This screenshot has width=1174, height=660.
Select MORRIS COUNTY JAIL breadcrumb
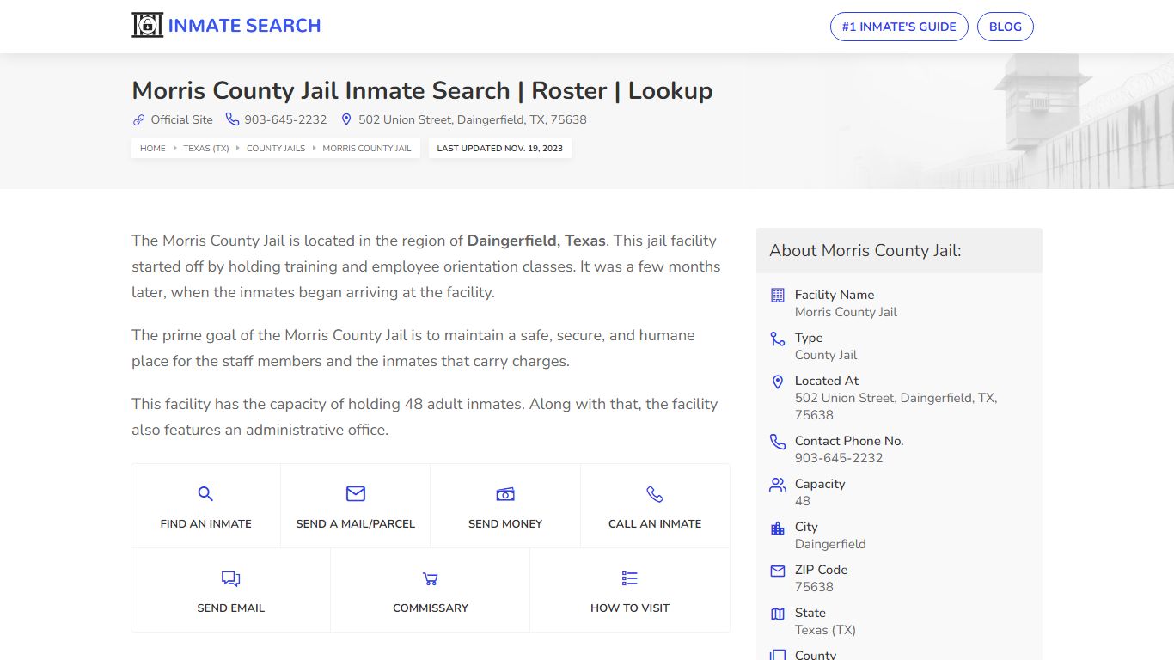pos(367,148)
